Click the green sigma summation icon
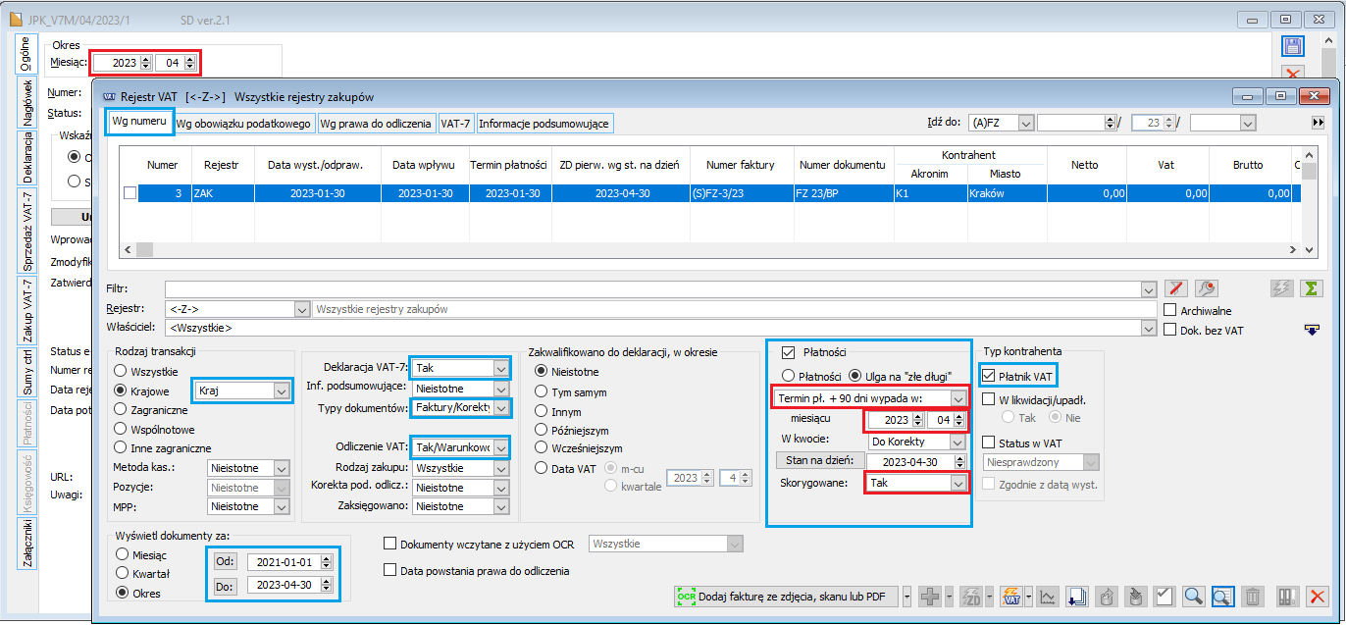 1310,288
